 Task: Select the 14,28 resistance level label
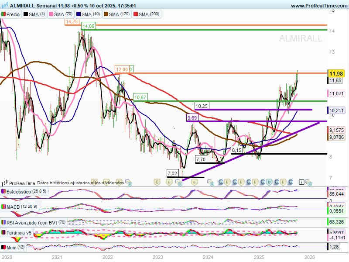71,21
